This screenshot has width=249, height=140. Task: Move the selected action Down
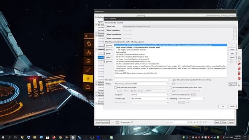click(x=232, y=49)
